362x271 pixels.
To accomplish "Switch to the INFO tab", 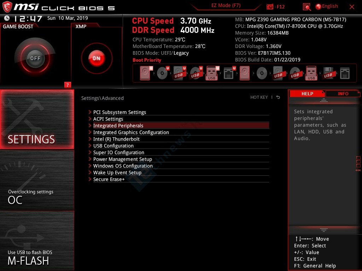I will pos(343,94).
